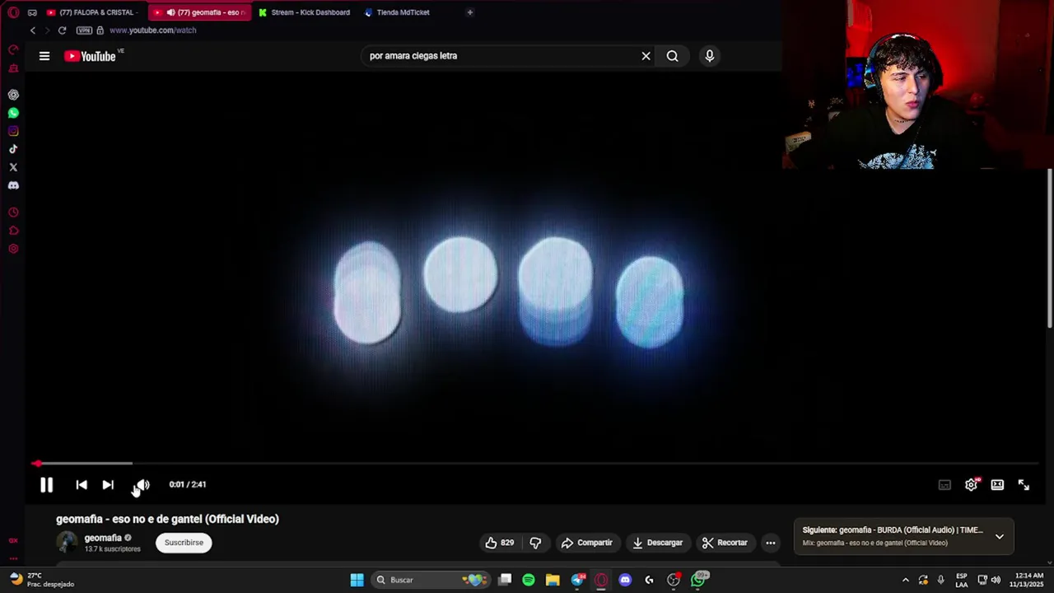Click the Windows taskbar Buscar search box
1054x593 pixels.
tap(430, 580)
